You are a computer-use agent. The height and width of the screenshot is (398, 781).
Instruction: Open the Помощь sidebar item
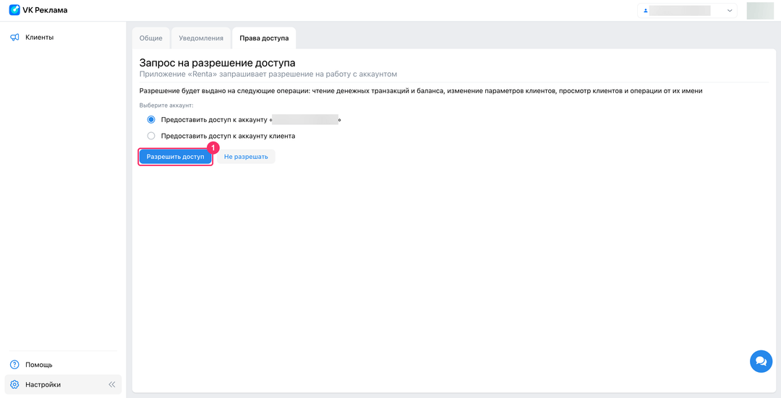point(63,365)
